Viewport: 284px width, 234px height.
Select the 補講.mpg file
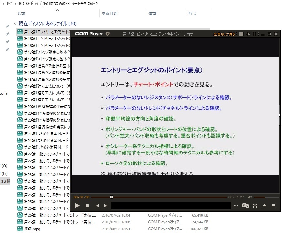point(32,229)
